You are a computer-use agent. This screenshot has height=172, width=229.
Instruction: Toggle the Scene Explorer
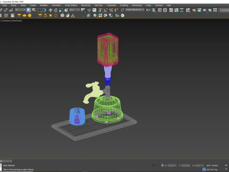pos(159,10)
